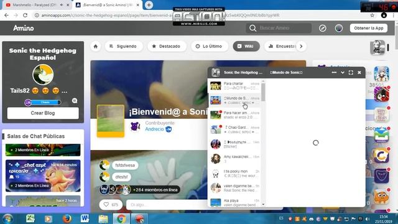Open Windows Start menu
This screenshot has height=224, width=398.
7,218
